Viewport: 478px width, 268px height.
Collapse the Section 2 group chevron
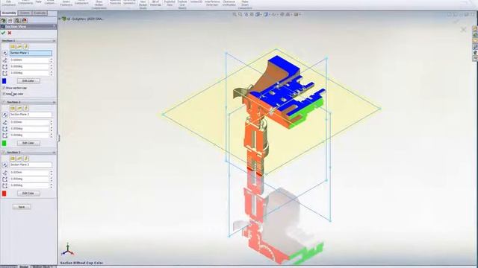(54, 102)
